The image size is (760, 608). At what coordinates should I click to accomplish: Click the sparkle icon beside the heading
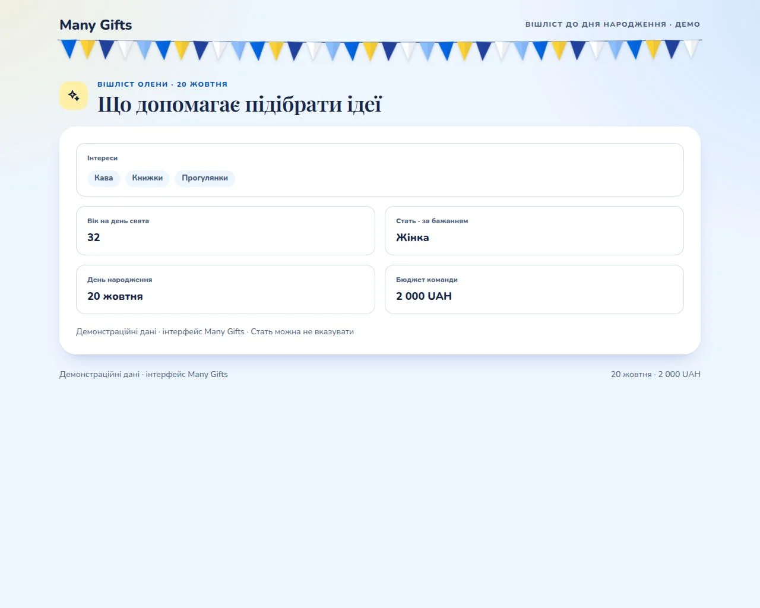[74, 96]
